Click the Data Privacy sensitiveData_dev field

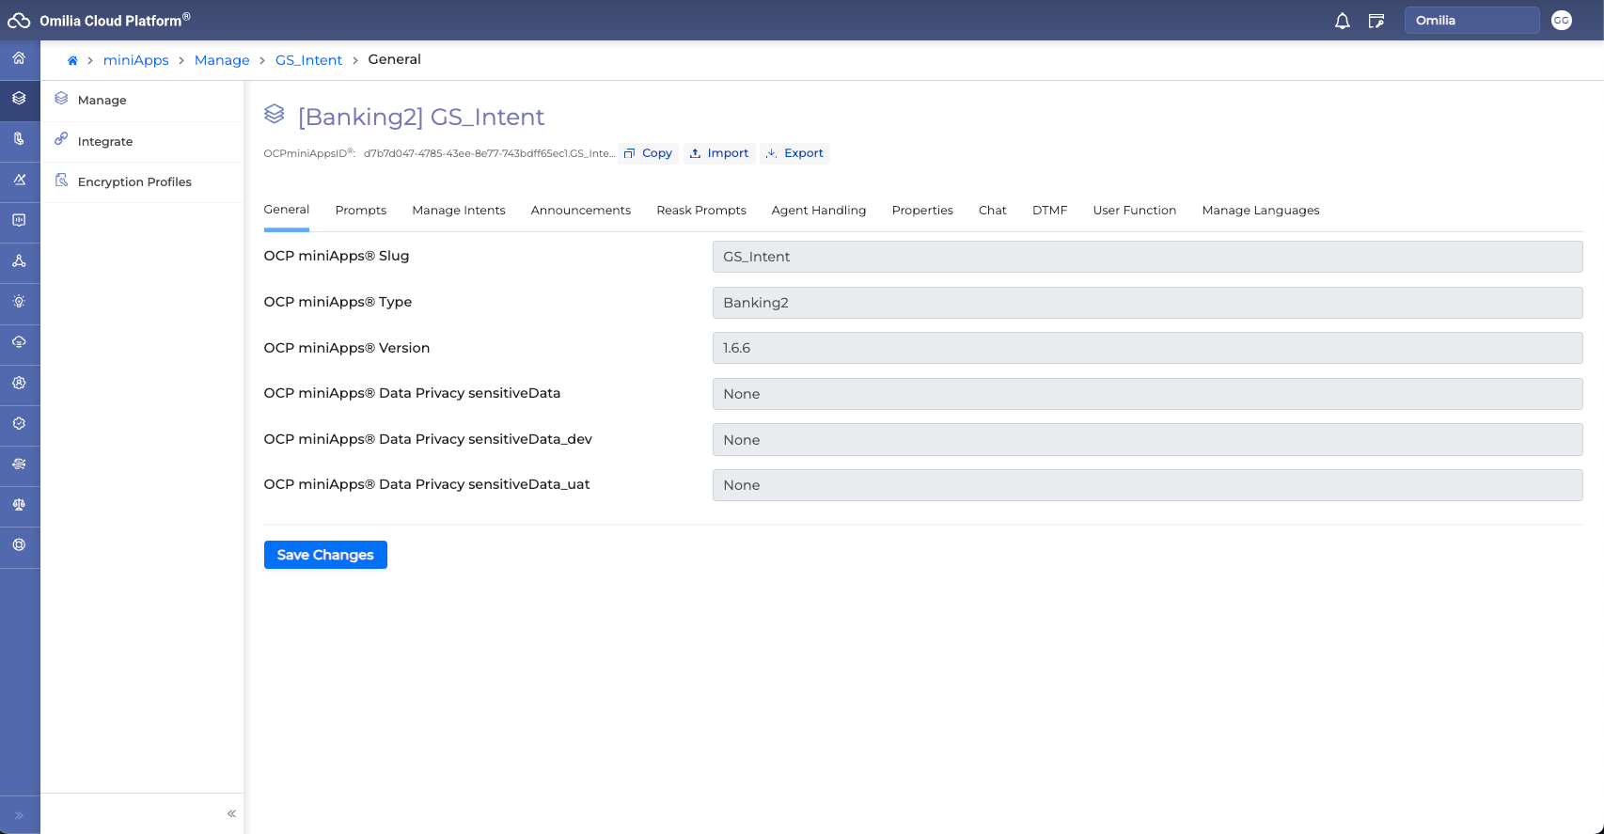[1147, 440]
